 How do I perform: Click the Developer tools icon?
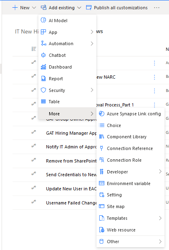click(x=102, y=171)
